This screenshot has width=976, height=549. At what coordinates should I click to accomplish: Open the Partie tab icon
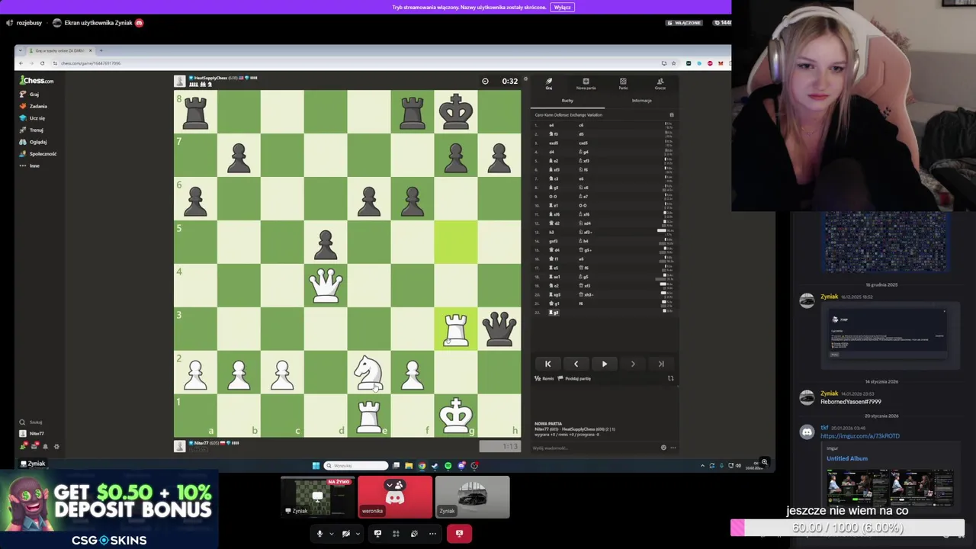(623, 83)
